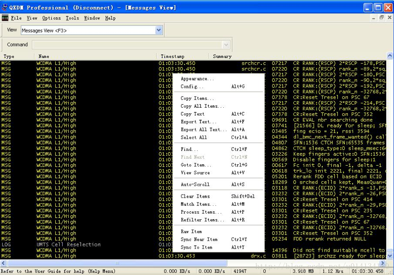Minimize the inner Messages View window
The width and height of the screenshot is (394, 275).
coord(374,18)
